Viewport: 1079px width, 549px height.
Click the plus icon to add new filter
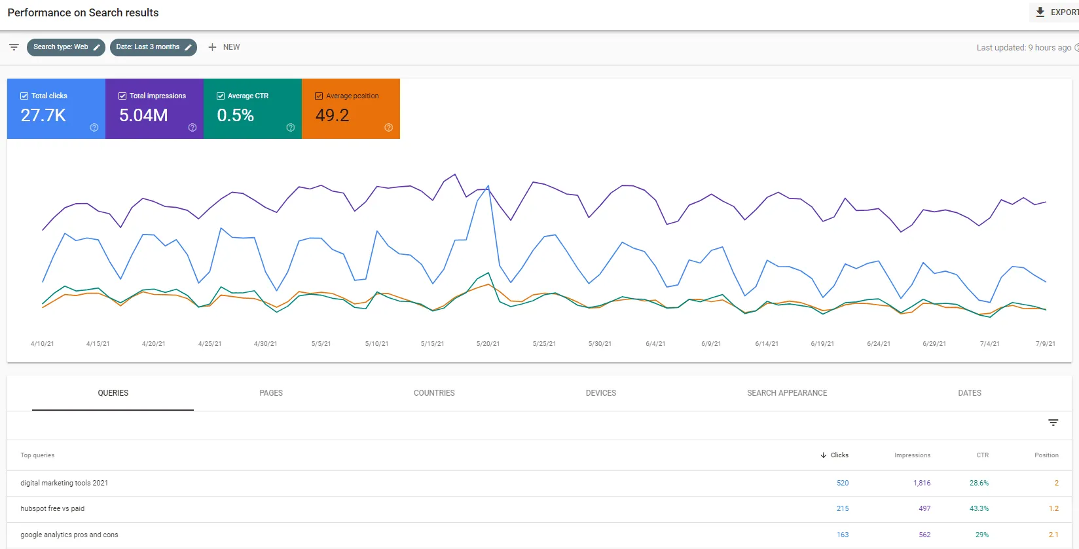click(x=212, y=47)
